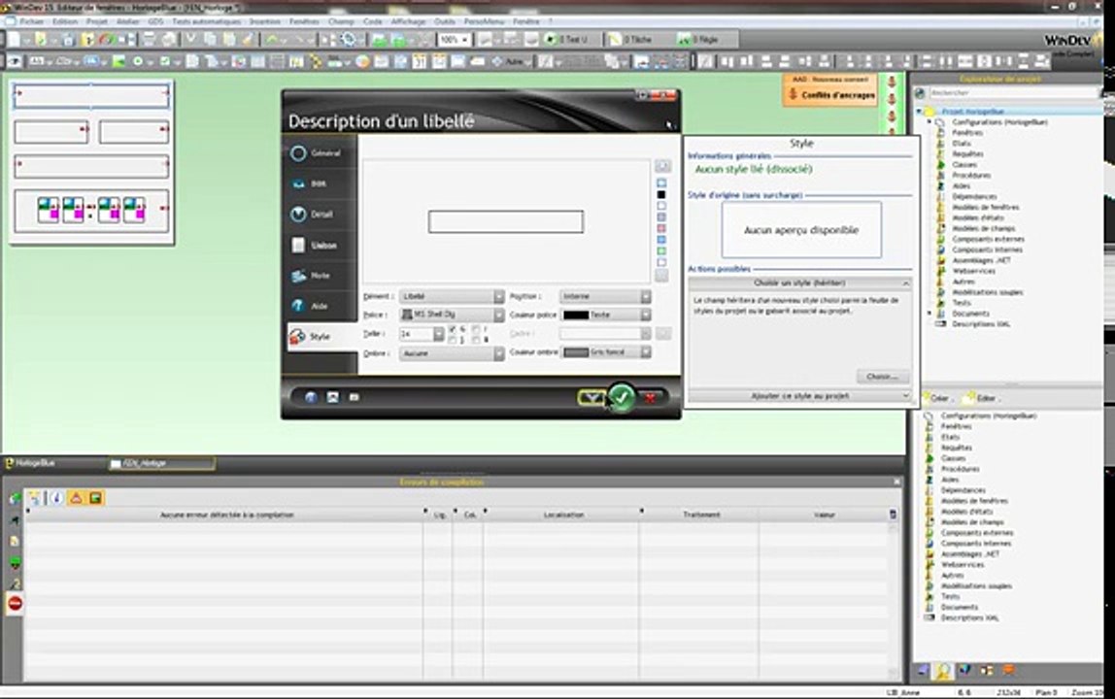Select Requêtes in the upper project tree
This screenshot has width=1115, height=699.
point(967,153)
